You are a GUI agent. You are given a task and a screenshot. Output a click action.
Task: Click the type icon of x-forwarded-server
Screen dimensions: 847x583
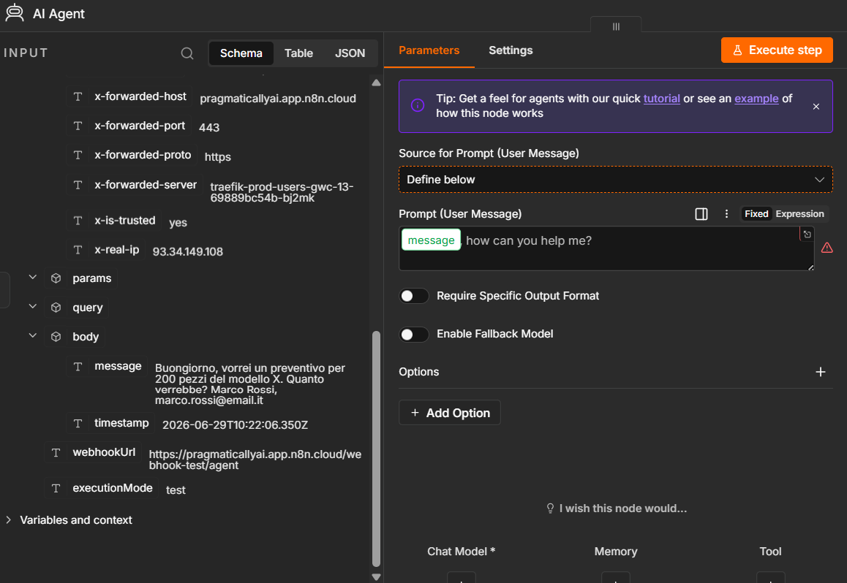pos(78,185)
